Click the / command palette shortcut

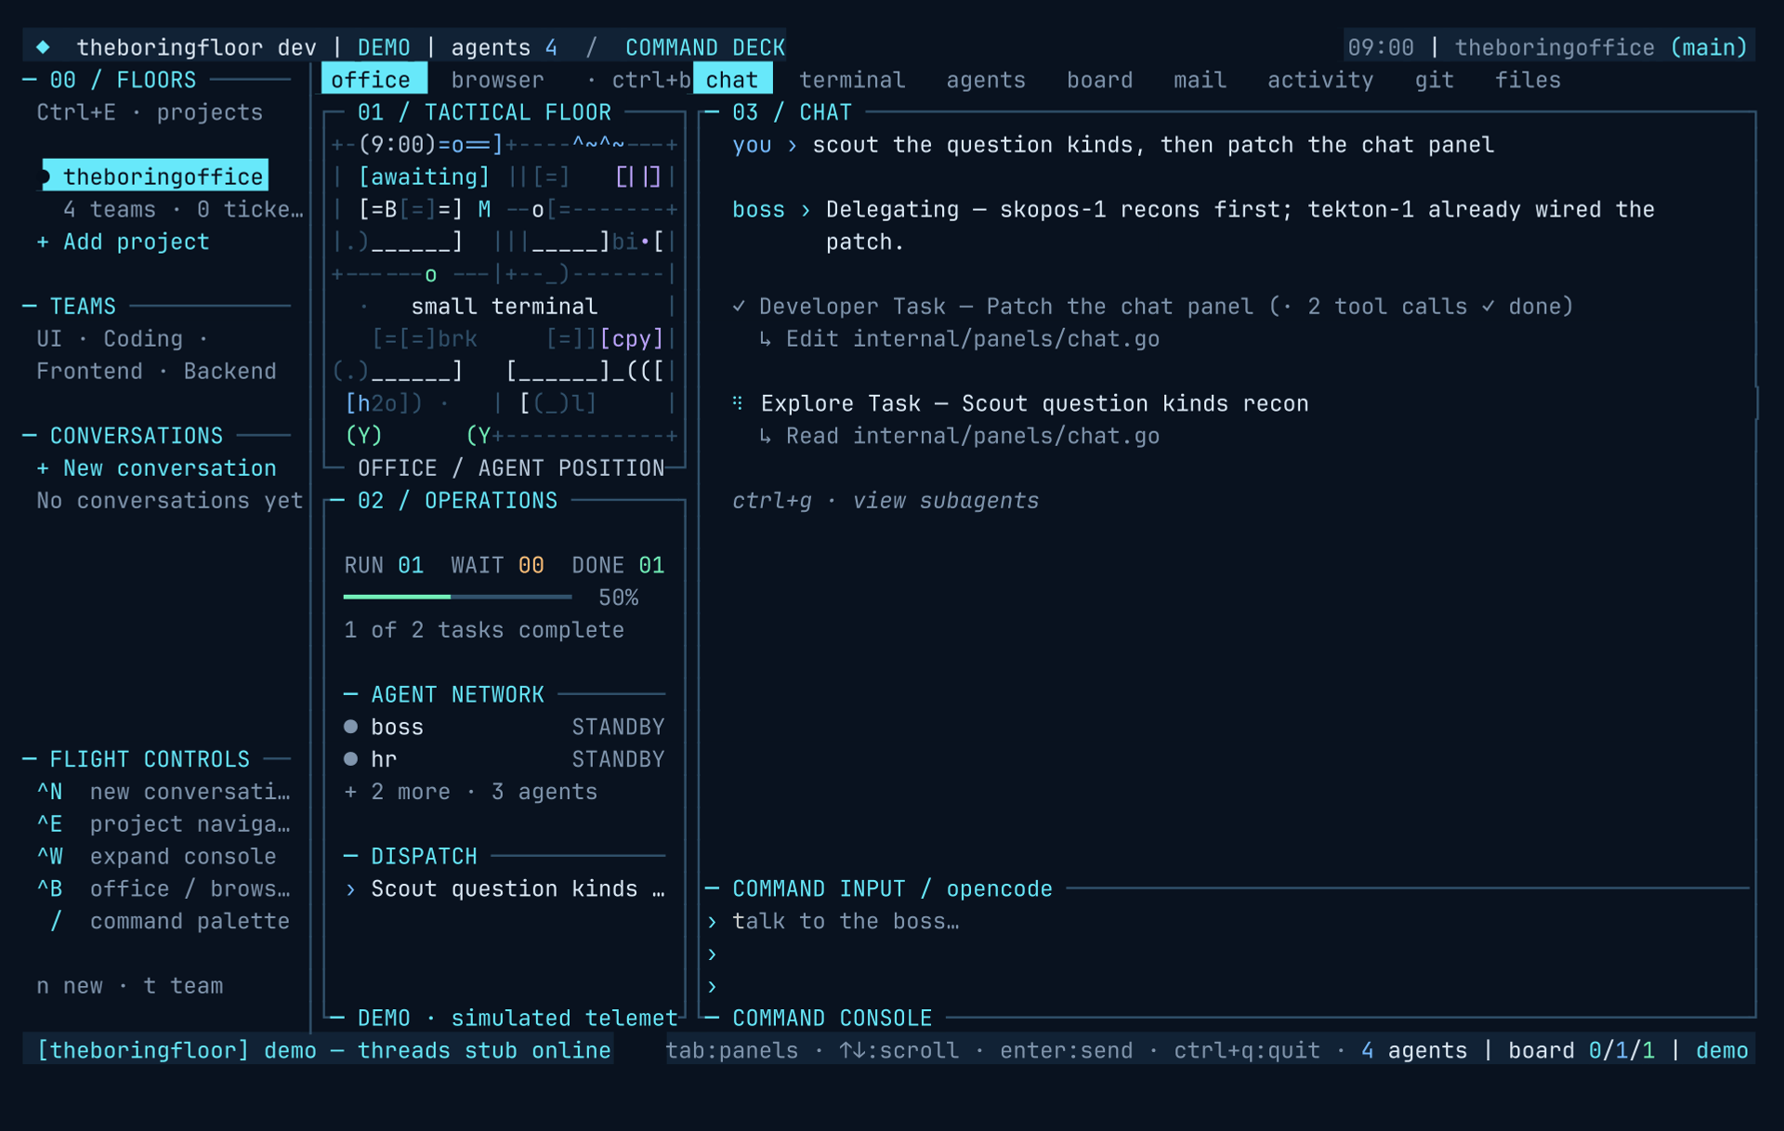point(170,922)
